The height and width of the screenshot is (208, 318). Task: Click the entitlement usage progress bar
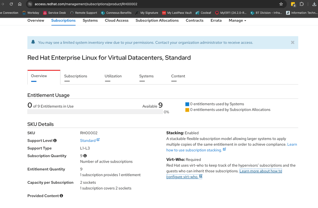click(x=95, y=112)
